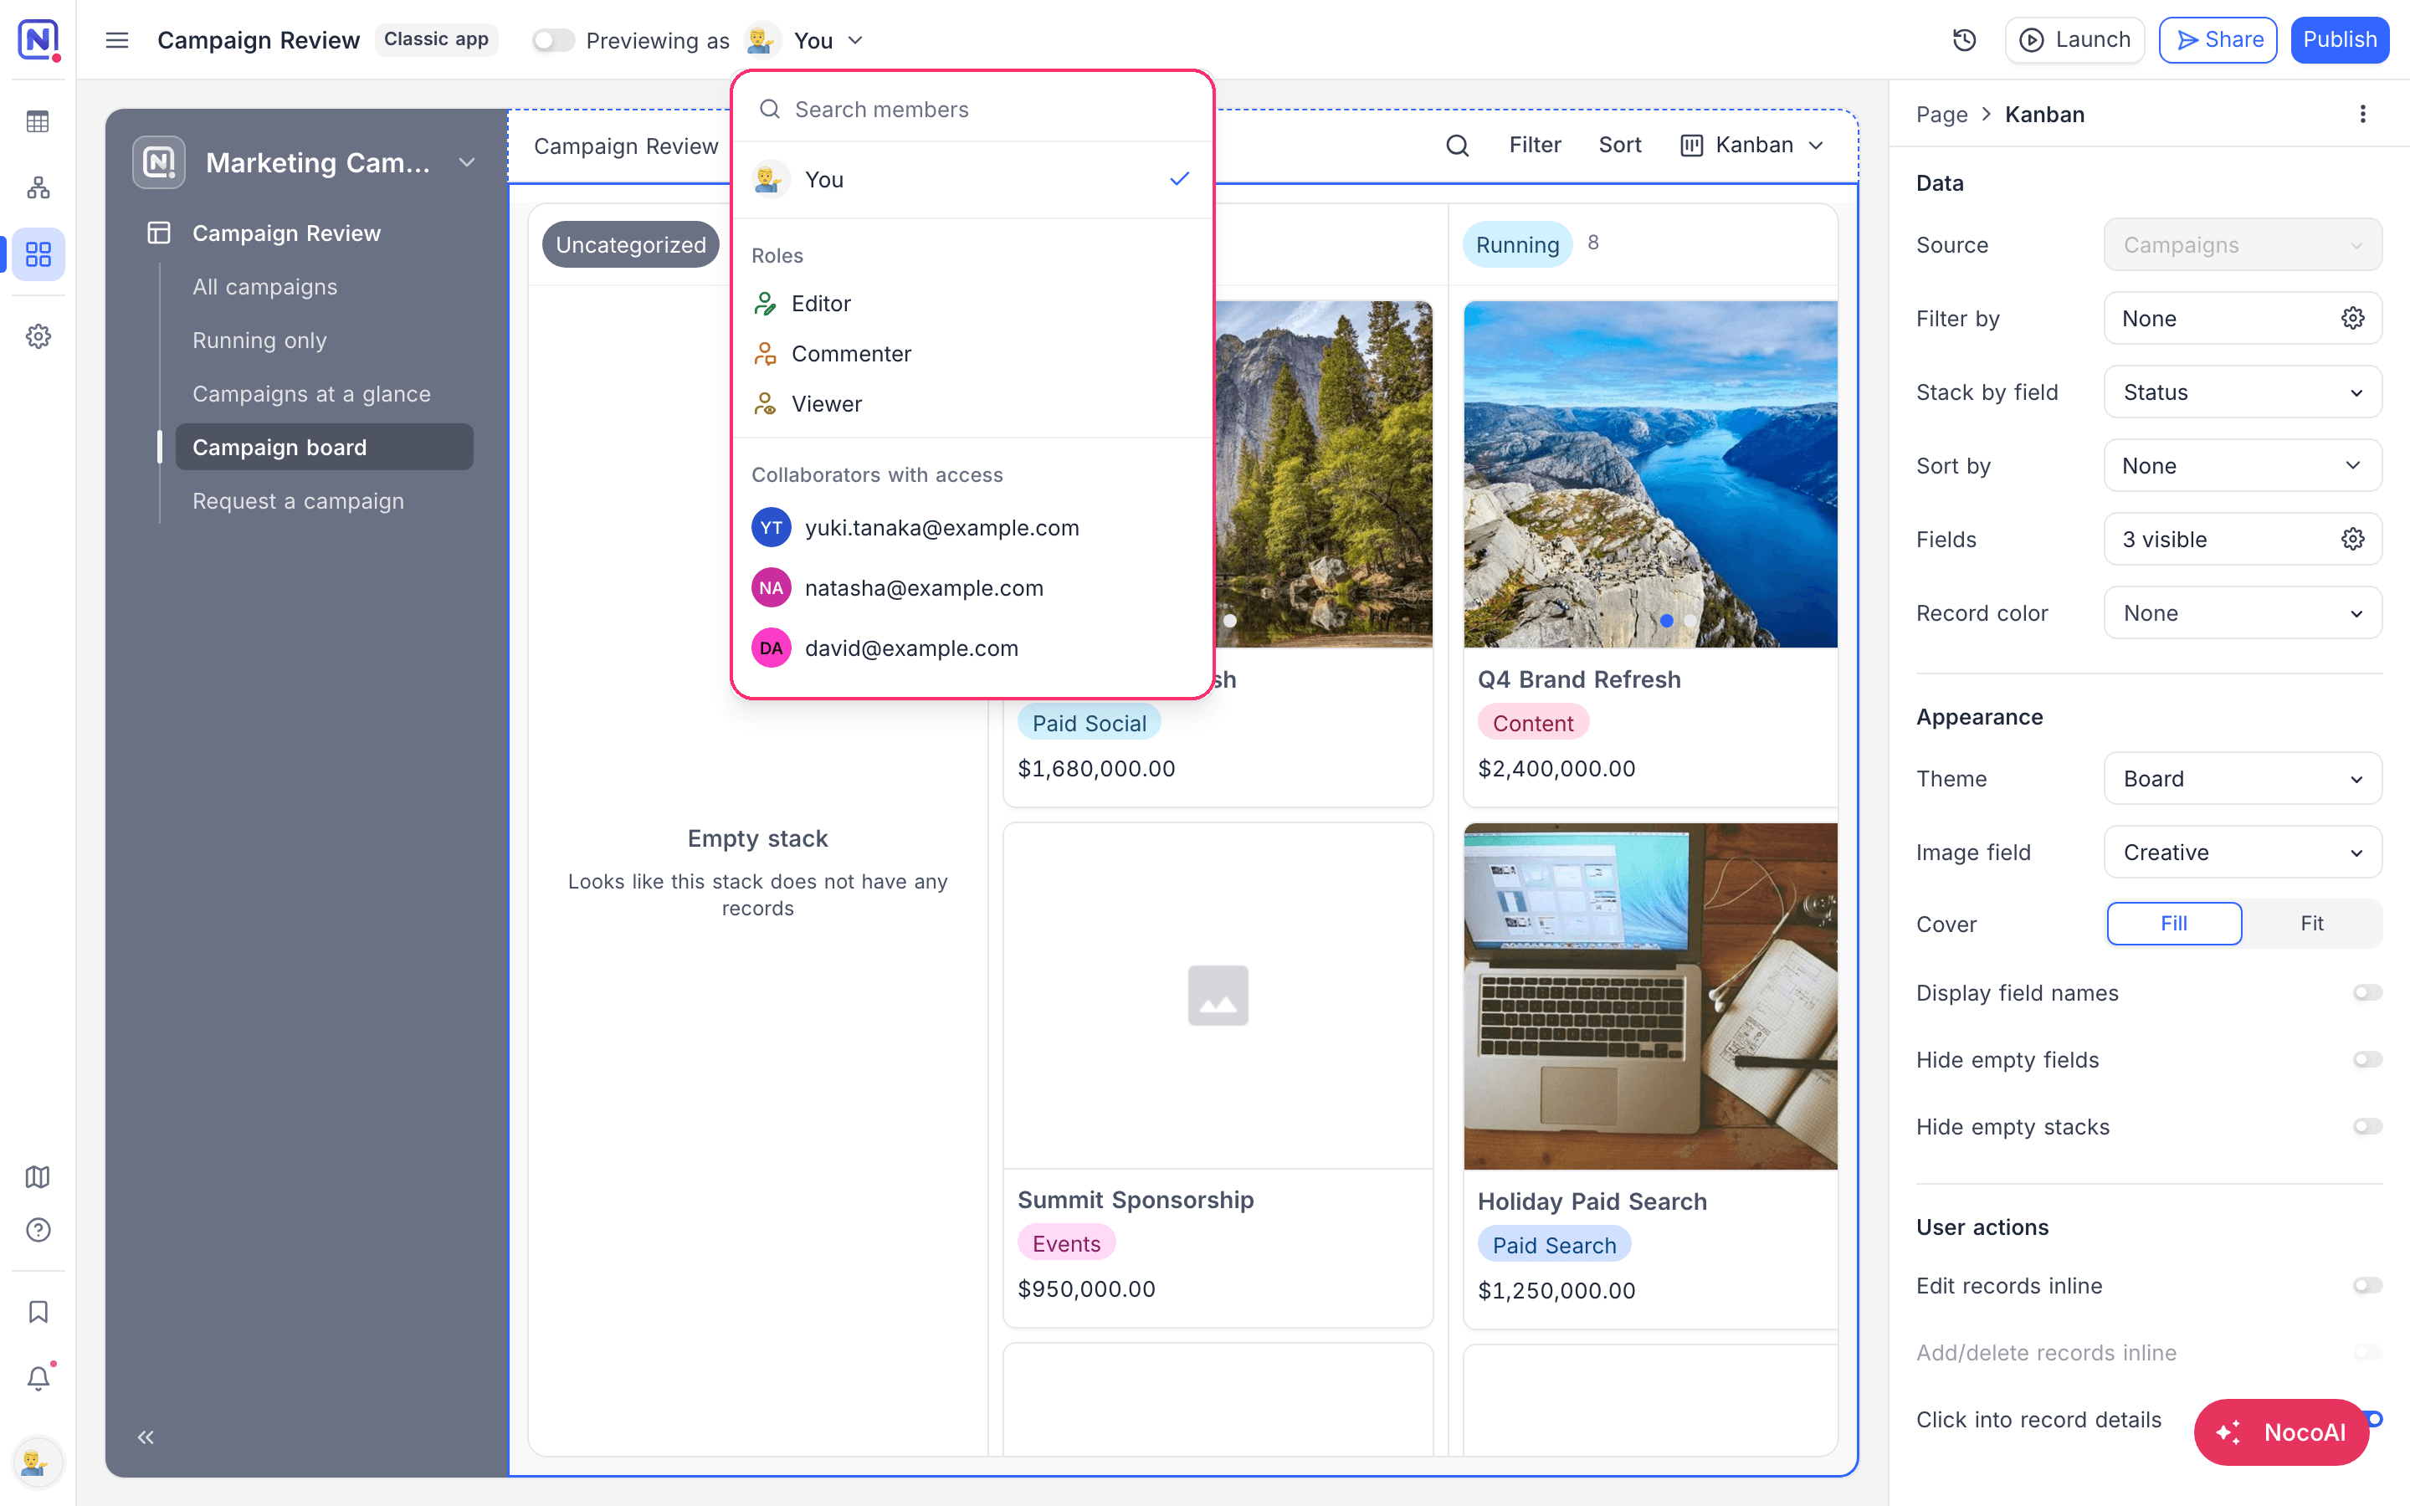Open the Stack by field Status dropdown
The image size is (2410, 1506).
click(2242, 392)
